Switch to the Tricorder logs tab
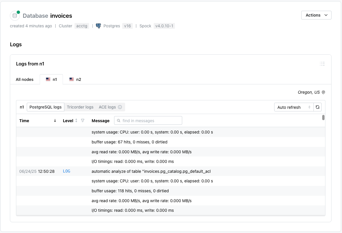 [80, 107]
